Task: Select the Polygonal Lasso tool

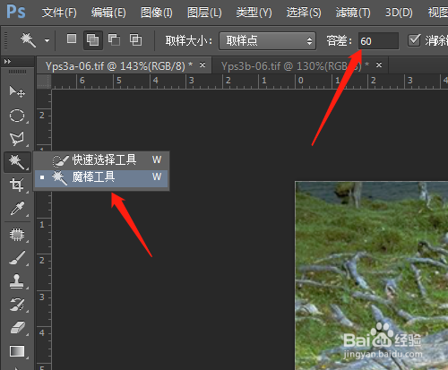Action: [17, 139]
